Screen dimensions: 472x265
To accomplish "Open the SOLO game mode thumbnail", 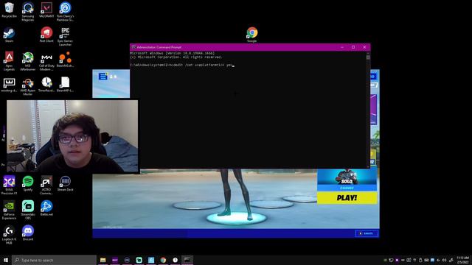I will tap(347, 177).
